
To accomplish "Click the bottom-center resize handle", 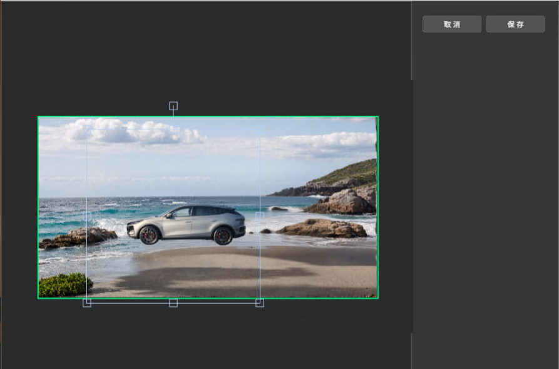I will pos(173,303).
